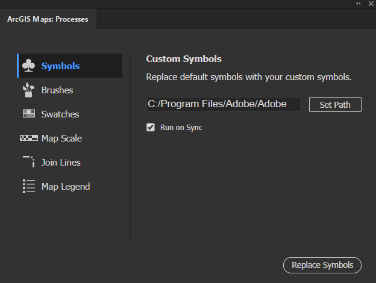The height and width of the screenshot is (283, 376).
Task: Click the Map Scale bar icon
Action: [x=29, y=138]
